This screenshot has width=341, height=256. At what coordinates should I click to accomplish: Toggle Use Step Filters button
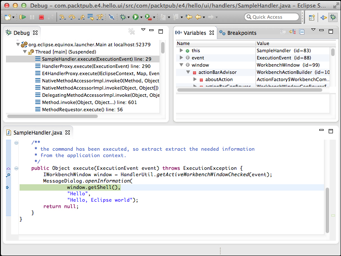100,17
